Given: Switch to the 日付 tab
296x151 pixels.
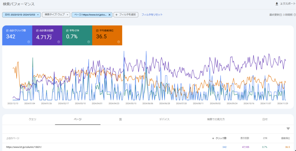Looking at the screenshot, I should (265, 119).
